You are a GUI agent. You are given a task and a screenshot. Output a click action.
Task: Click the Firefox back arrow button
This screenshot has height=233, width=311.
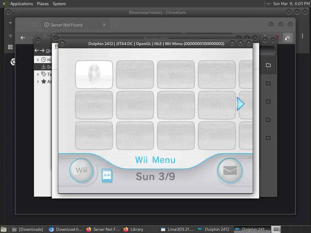click(x=23, y=38)
